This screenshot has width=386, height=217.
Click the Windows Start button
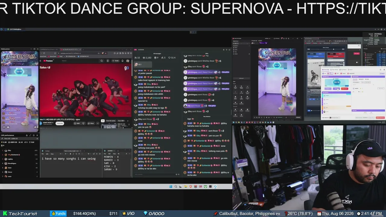tap(170, 187)
